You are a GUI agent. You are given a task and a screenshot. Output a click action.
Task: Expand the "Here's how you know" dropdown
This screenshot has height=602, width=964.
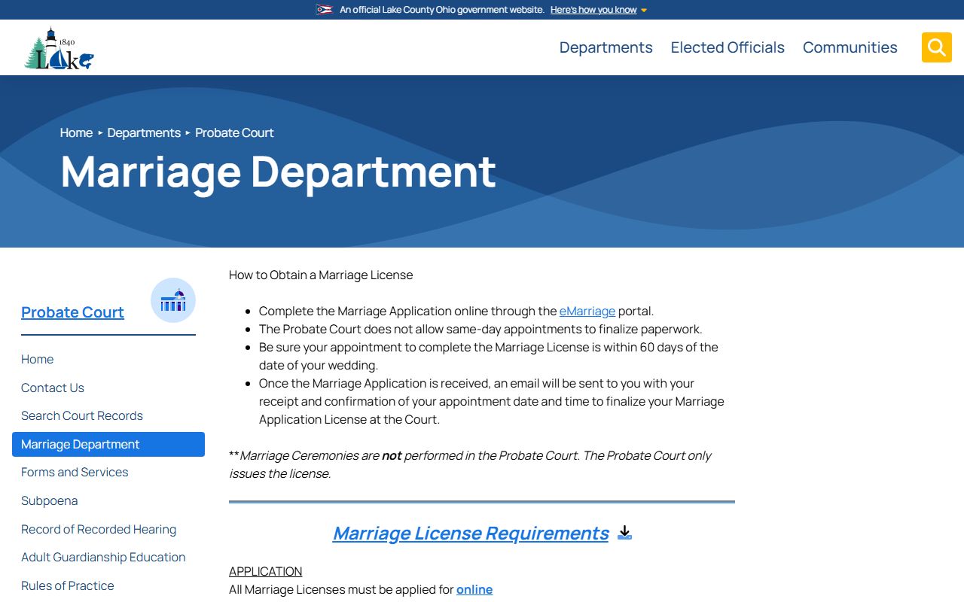(x=599, y=10)
